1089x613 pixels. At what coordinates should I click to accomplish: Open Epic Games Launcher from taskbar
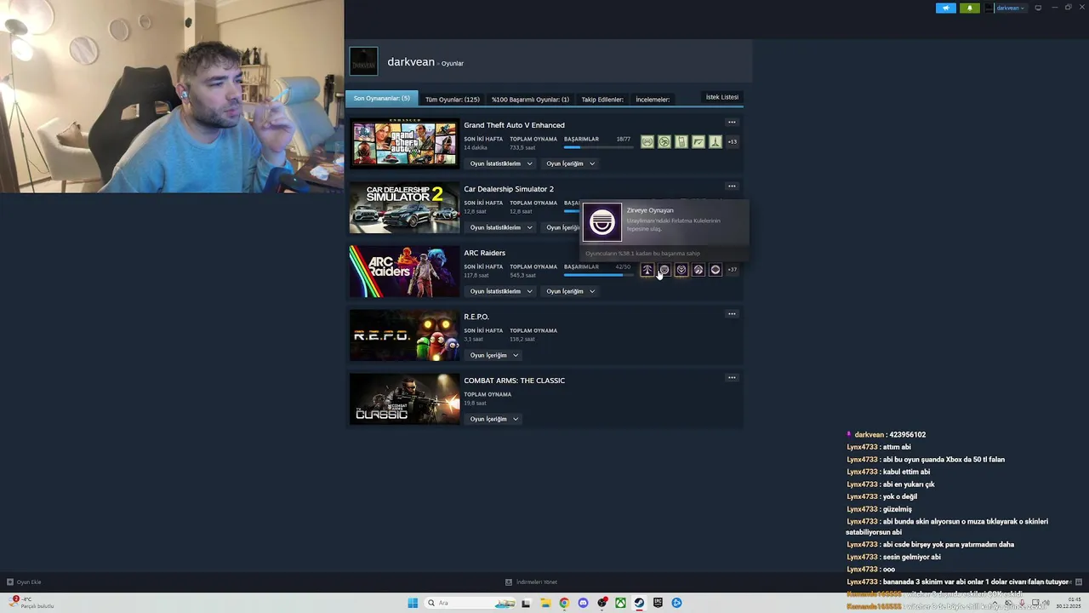658,603
